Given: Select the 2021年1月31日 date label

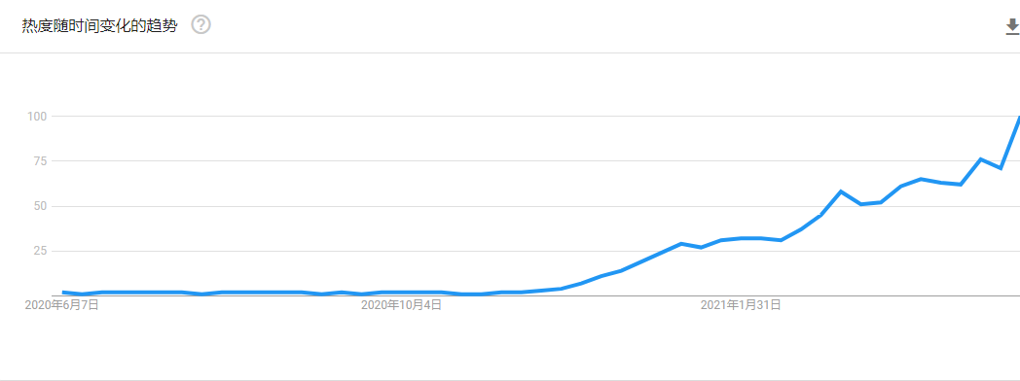Looking at the screenshot, I should click(x=741, y=304).
